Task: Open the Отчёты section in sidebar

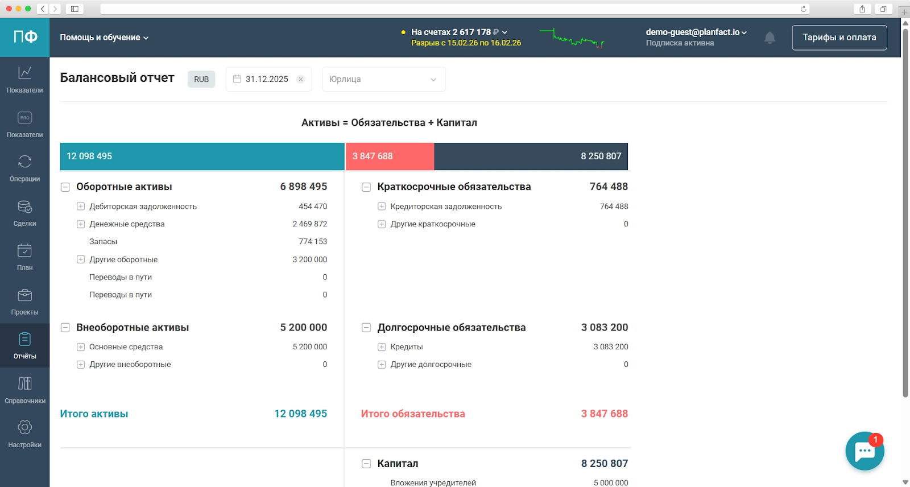Action: pyautogui.click(x=24, y=345)
